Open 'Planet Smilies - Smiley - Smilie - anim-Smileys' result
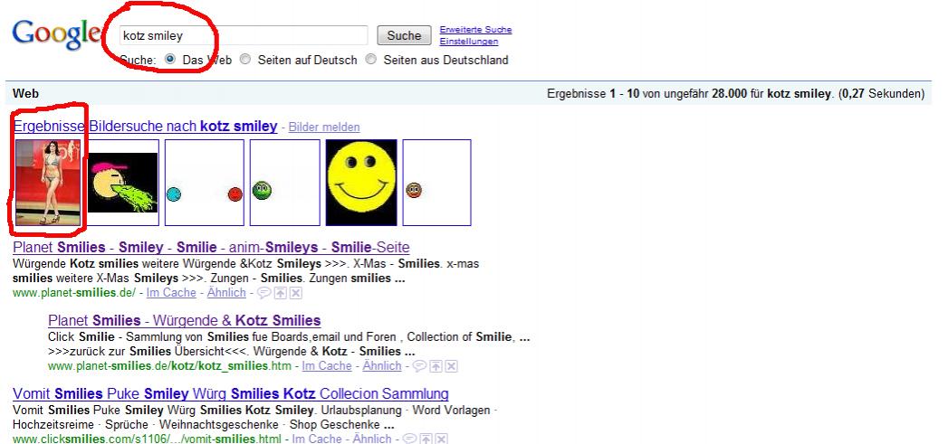 click(x=211, y=247)
